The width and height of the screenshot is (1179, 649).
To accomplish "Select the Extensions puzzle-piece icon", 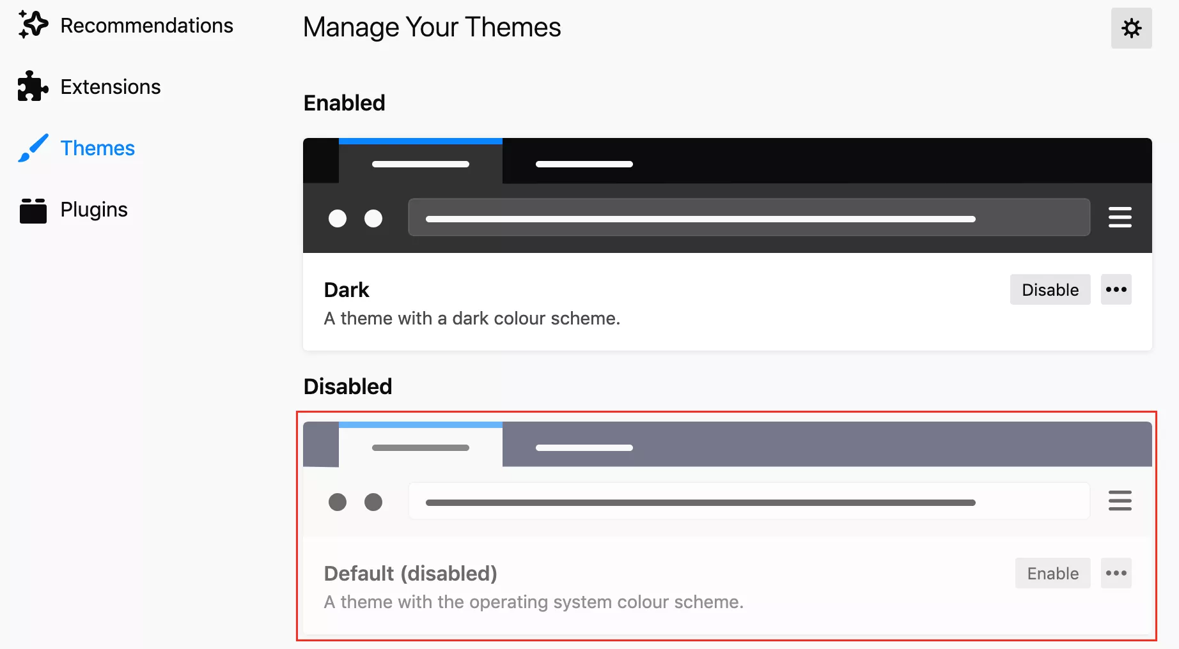I will tap(33, 86).
